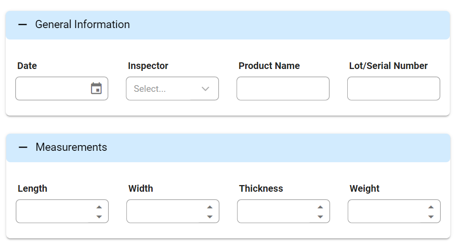Focus the Product Name text field

point(283,89)
